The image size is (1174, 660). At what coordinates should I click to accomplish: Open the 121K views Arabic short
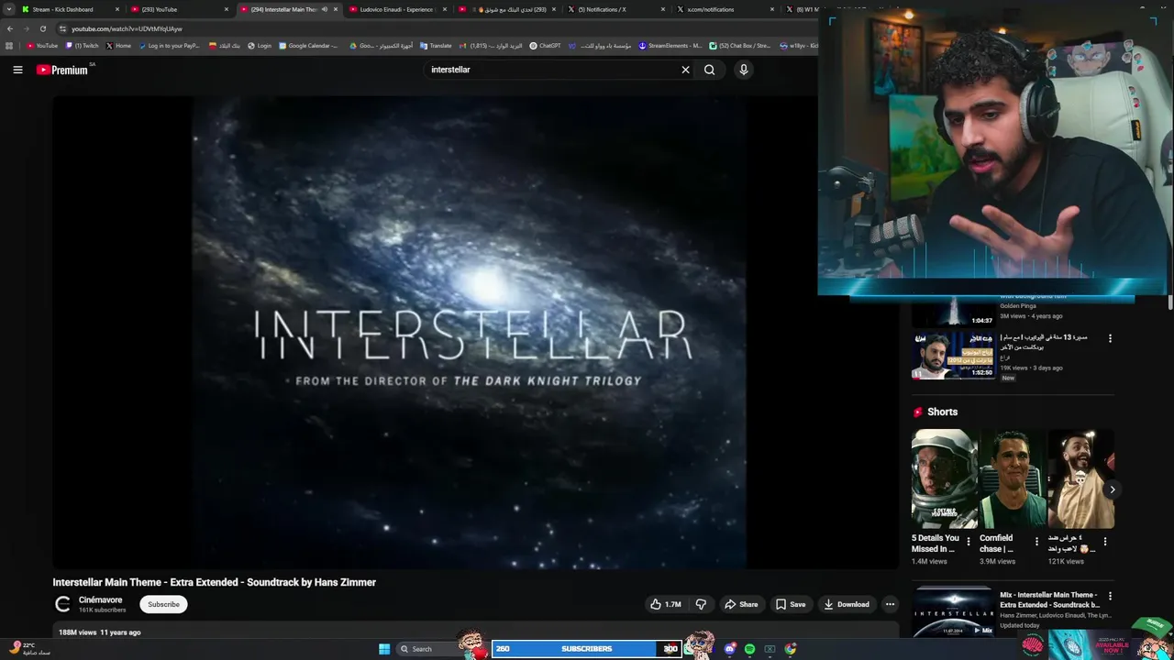tap(1080, 478)
